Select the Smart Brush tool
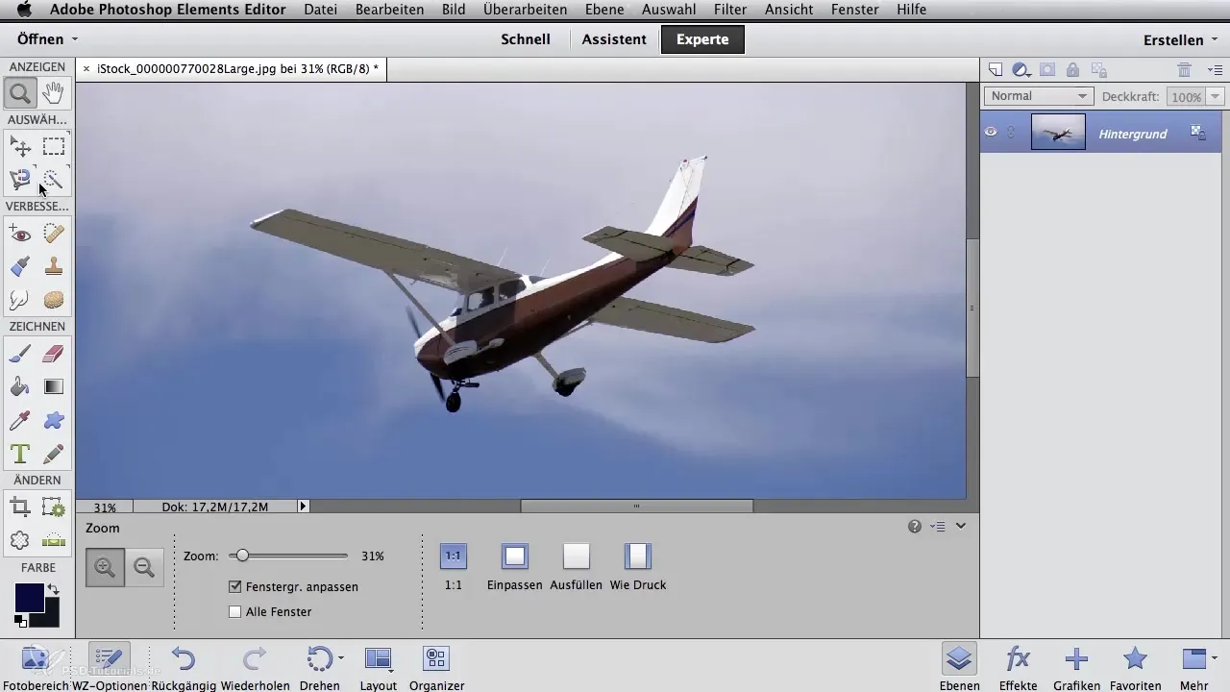This screenshot has width=1230, height=692. [20, 266]
